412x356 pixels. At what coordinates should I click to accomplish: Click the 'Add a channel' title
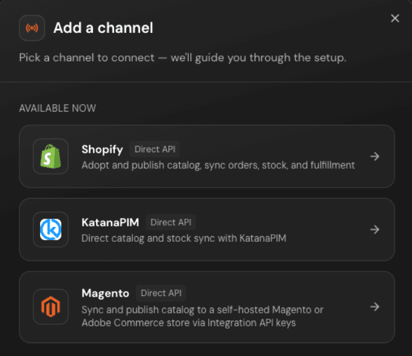coord(103,28)
